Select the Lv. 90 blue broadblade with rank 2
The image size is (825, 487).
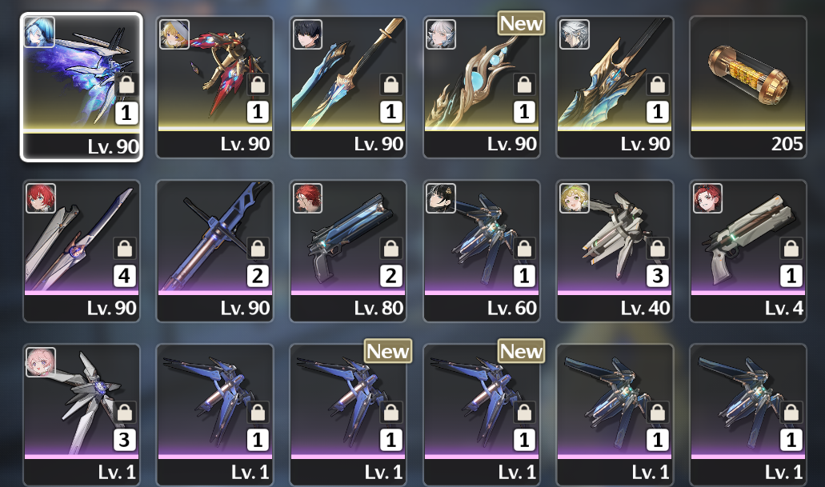214,251
